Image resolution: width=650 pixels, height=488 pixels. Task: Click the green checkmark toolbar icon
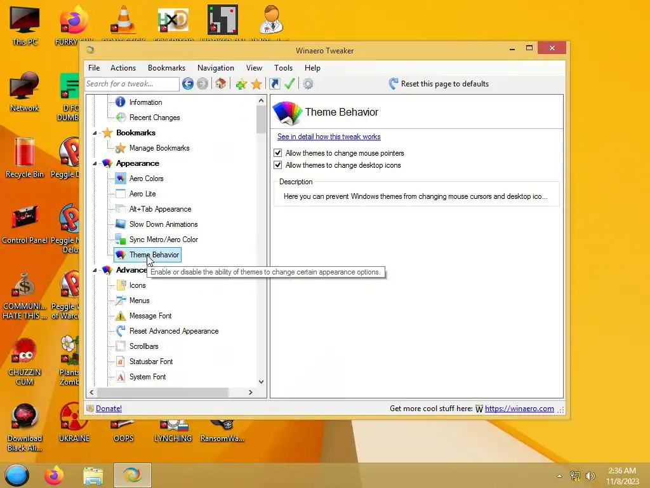point(289,84)
